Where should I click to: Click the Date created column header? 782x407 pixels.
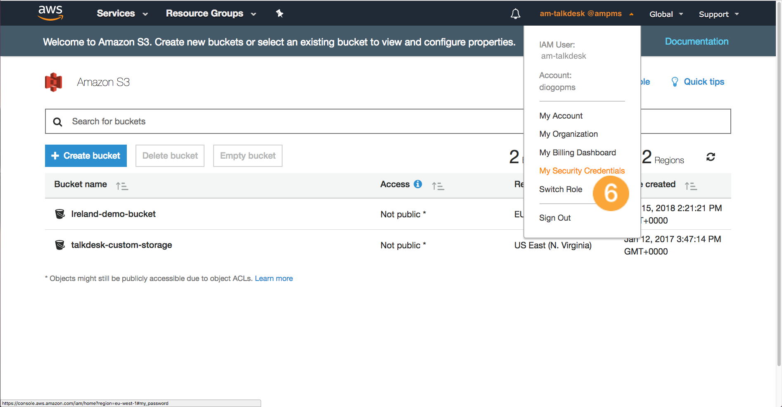coord(658,184)
